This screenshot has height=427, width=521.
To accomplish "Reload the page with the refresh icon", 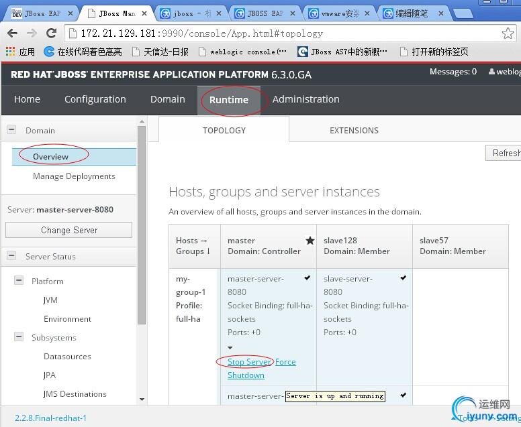I will click(51, 33).
